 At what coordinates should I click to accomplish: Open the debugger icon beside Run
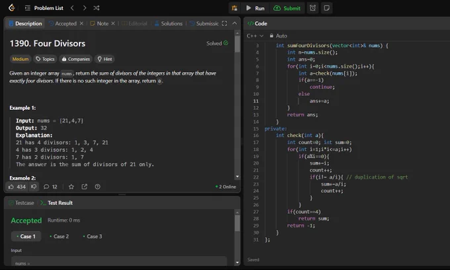pos(234,8)
